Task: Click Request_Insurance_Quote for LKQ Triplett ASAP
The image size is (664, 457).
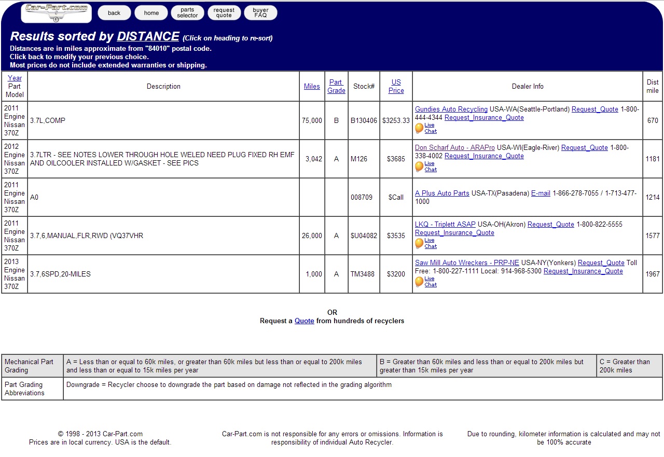Action: [454, 233]
